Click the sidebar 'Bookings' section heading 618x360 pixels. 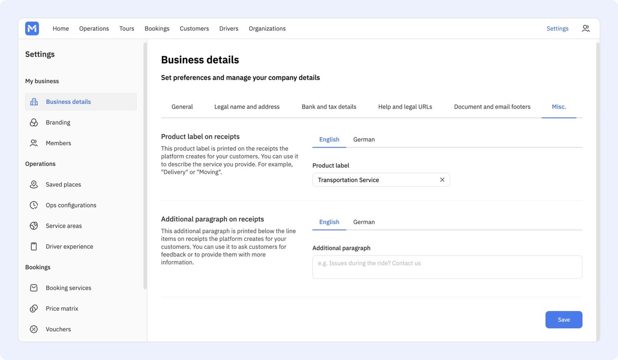pos(38,267)
